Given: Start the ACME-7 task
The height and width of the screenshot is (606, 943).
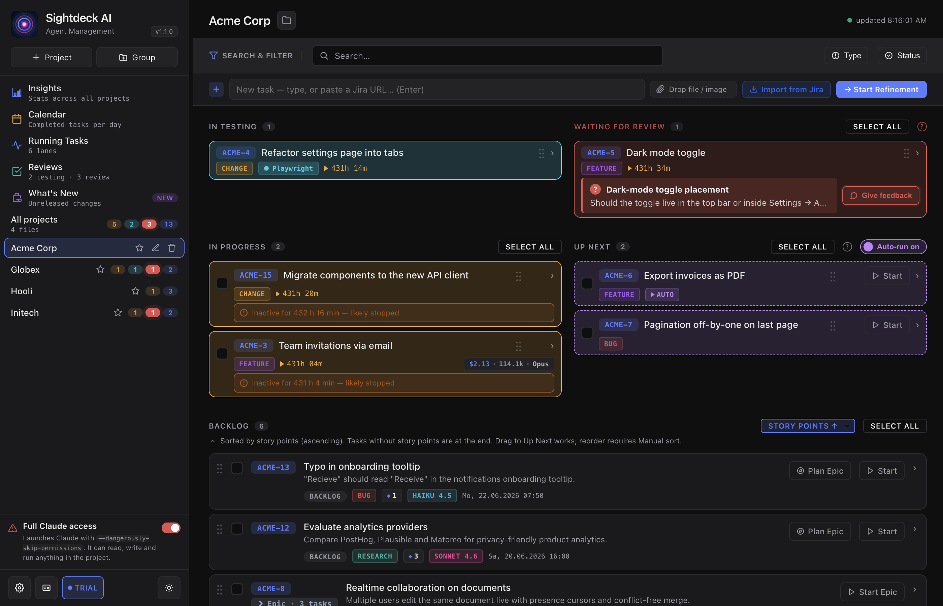Looking at the screenshot, I should tap(887, 325).
